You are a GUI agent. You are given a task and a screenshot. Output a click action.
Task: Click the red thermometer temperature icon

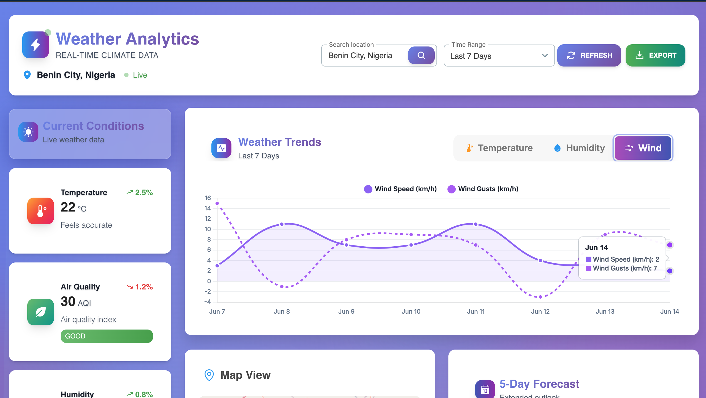[x=41, y=211]
